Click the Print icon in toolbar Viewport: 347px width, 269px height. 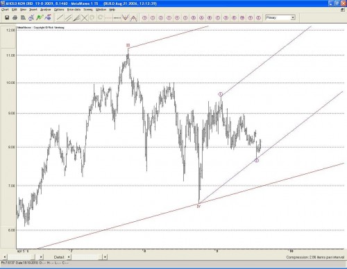pyautogui.click(x=15, y=17)
